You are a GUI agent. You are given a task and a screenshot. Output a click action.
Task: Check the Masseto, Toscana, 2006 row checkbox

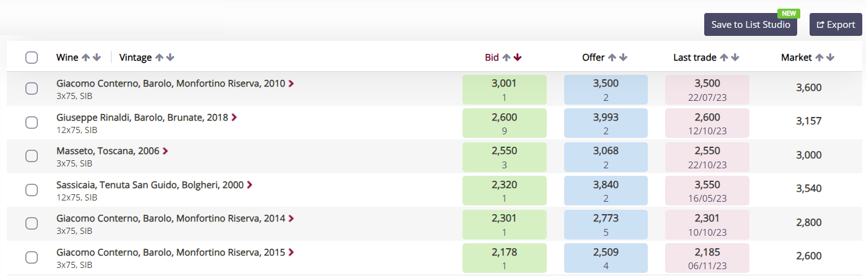tap(32, 156)
